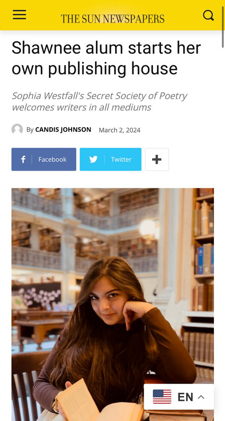Screen dimensions: 225x421
Task: Click the Facebook f logo icon
Action: tap(24, 160)
